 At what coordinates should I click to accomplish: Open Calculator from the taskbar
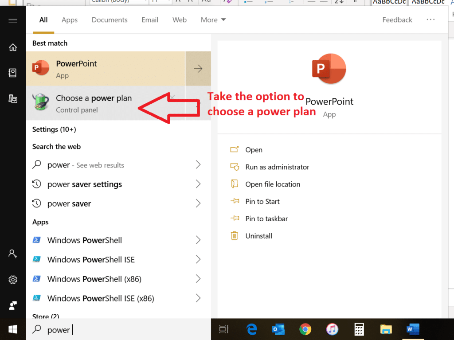359,329
